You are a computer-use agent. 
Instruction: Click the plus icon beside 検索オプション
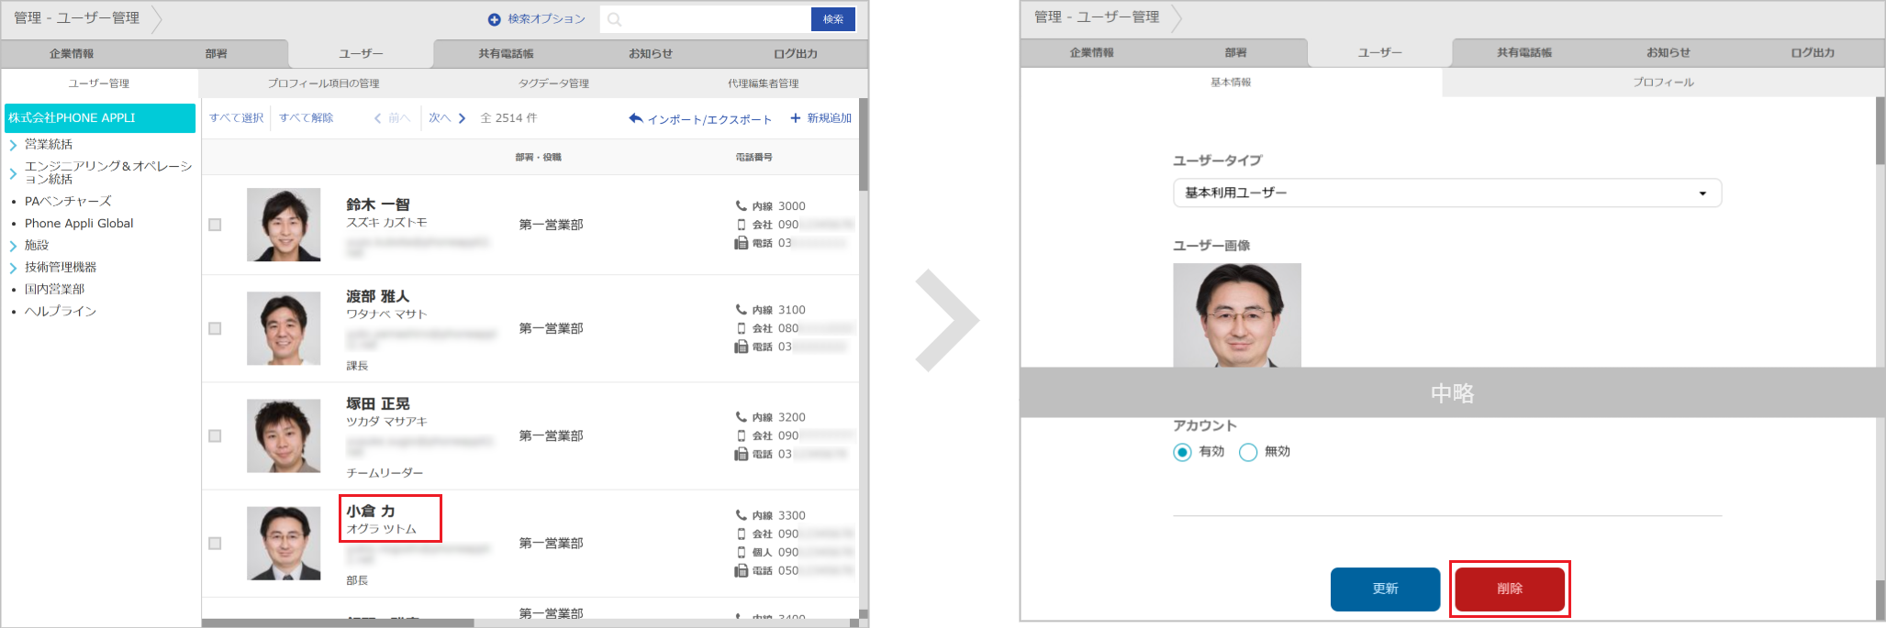(x=494, y=19)
